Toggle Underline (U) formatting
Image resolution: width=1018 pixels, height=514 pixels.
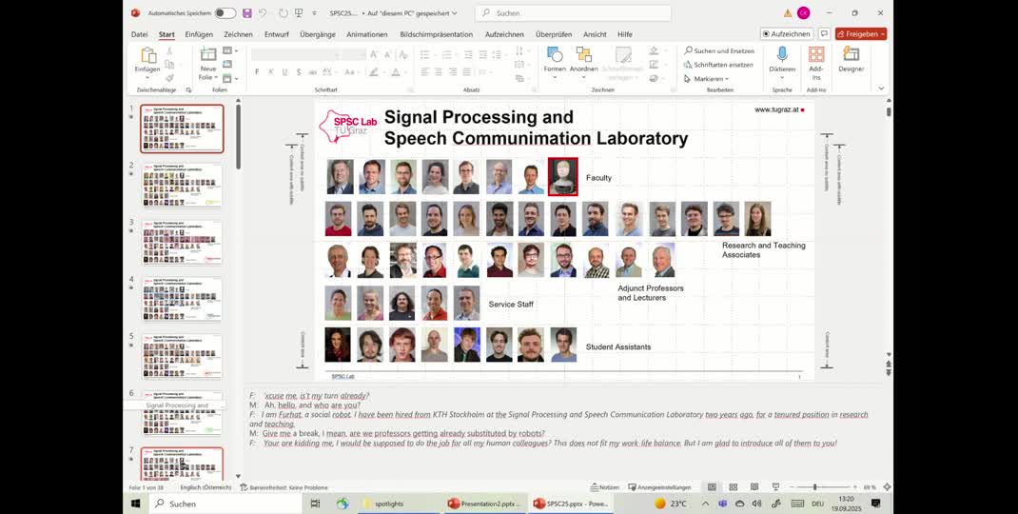coord(284,72)
